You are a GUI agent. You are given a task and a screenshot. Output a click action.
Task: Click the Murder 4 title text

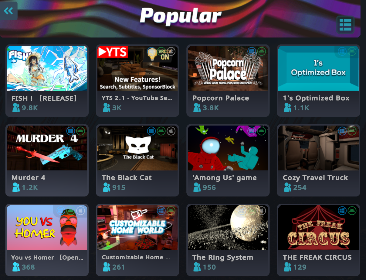(28, 178)
